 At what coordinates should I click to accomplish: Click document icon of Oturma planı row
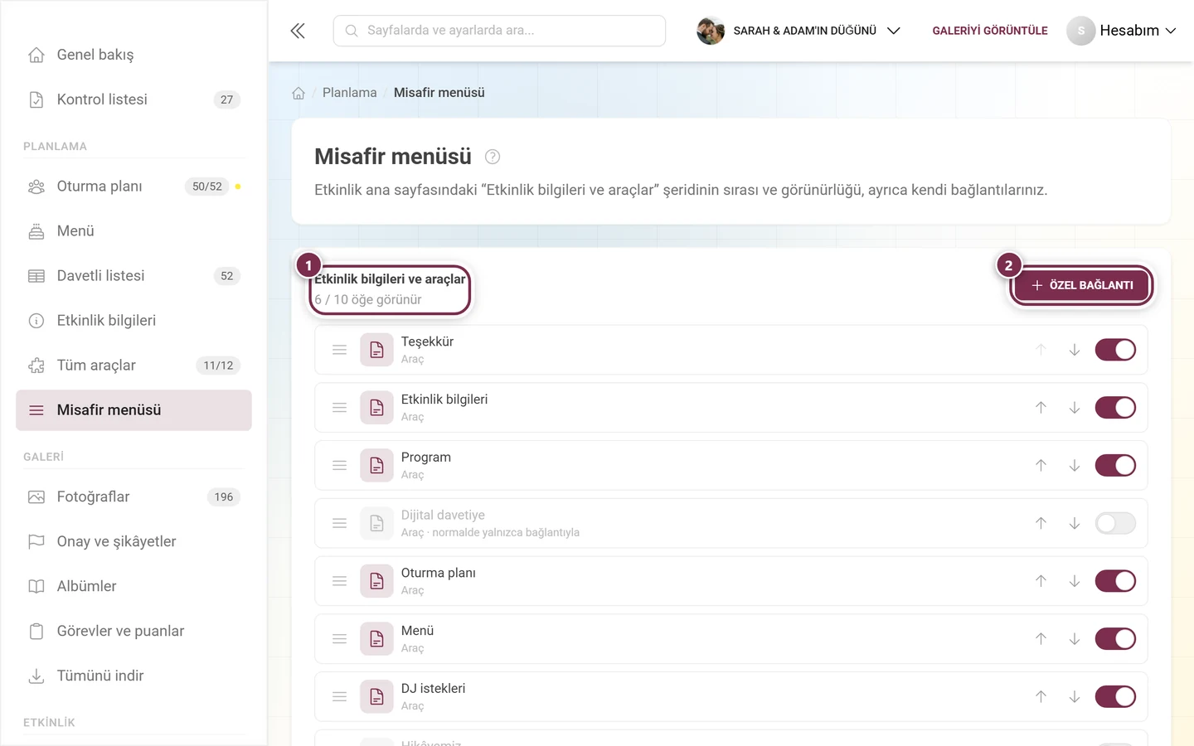376,581
